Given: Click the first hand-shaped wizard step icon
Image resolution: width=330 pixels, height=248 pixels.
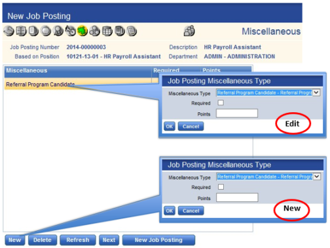Looking at the screenshot, I should point(9,31).
